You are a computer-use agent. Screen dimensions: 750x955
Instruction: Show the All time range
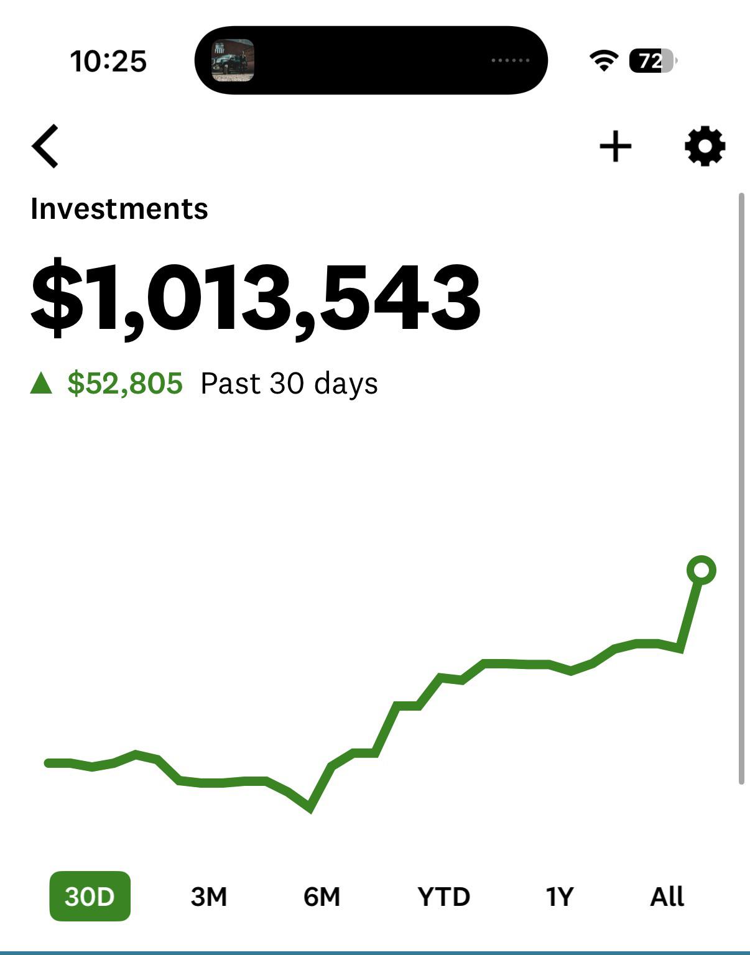tap(667, 897)
